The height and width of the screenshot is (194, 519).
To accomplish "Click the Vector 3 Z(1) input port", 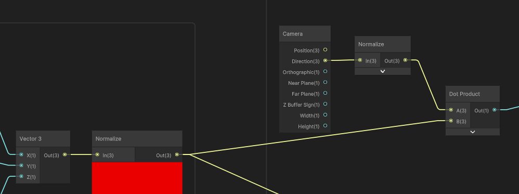I will coord(21,176).
